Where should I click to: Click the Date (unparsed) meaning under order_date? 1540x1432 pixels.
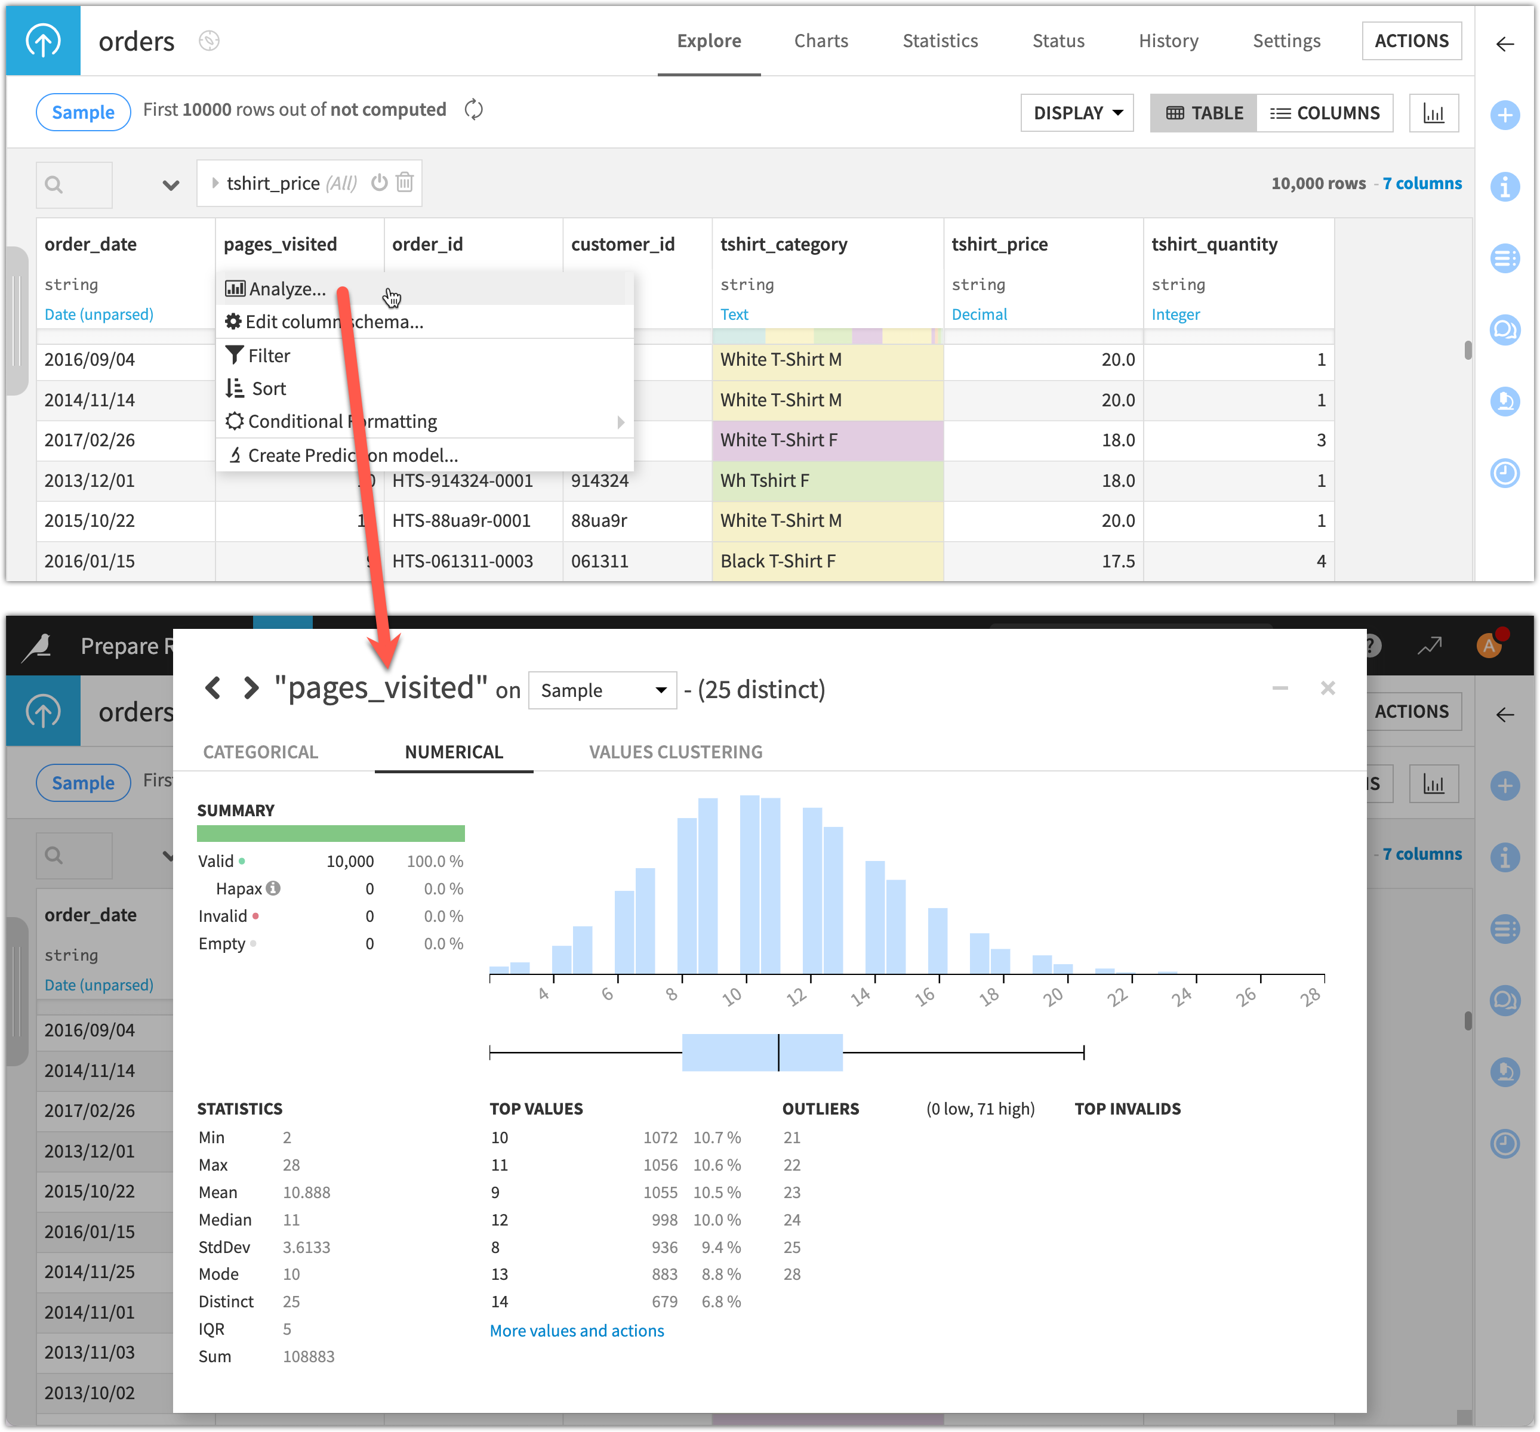[x=98, y=314]
